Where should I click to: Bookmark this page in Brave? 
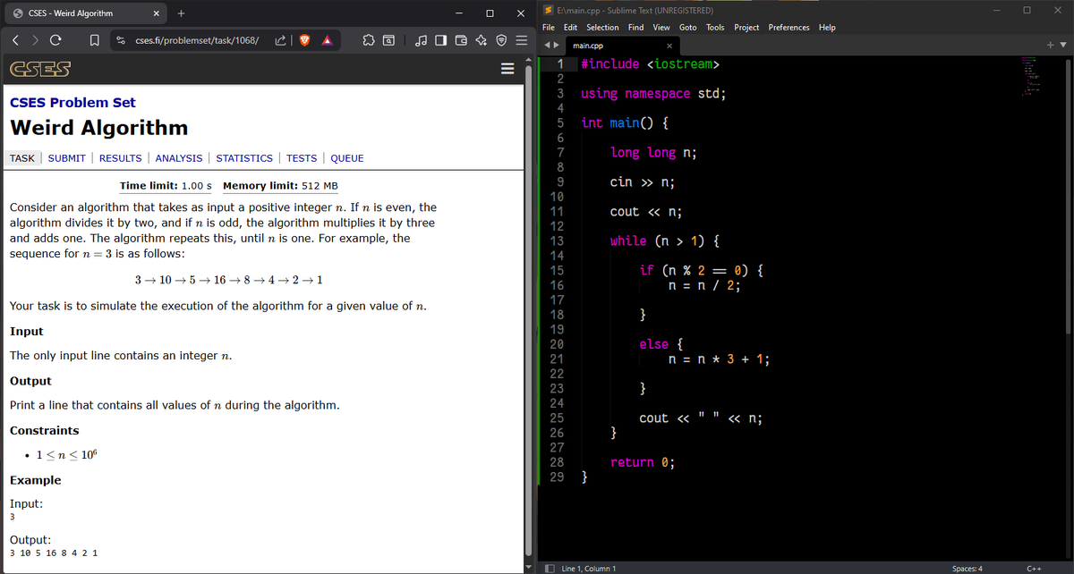click(x=94, y=40)
